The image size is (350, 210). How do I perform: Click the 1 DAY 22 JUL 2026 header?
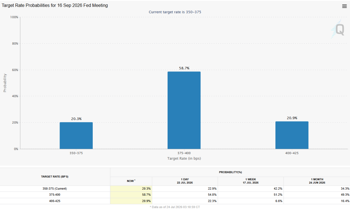[x=185, y=181]
